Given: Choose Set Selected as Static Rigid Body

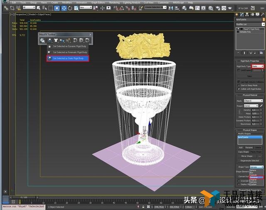Looking at the screenshot, I should 68,58.
